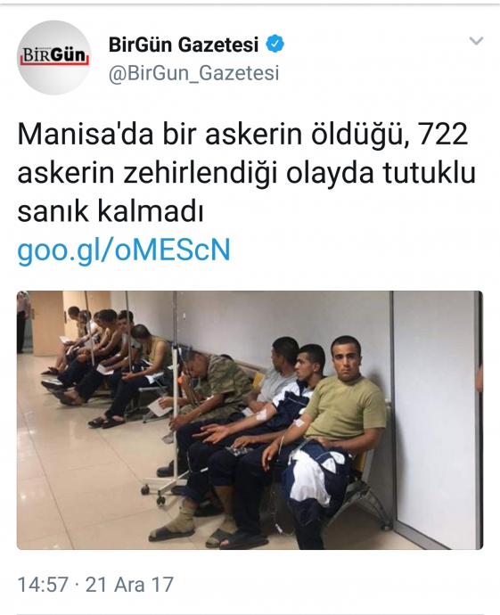
Task: Open the BirGün Gazetesi profile avatar
Action: pos(54,57)
